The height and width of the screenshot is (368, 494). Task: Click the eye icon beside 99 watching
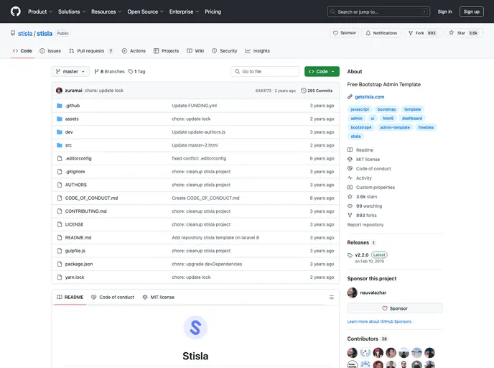point(350,206)
